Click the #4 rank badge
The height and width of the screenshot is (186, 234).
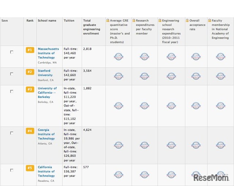point(30,131)
